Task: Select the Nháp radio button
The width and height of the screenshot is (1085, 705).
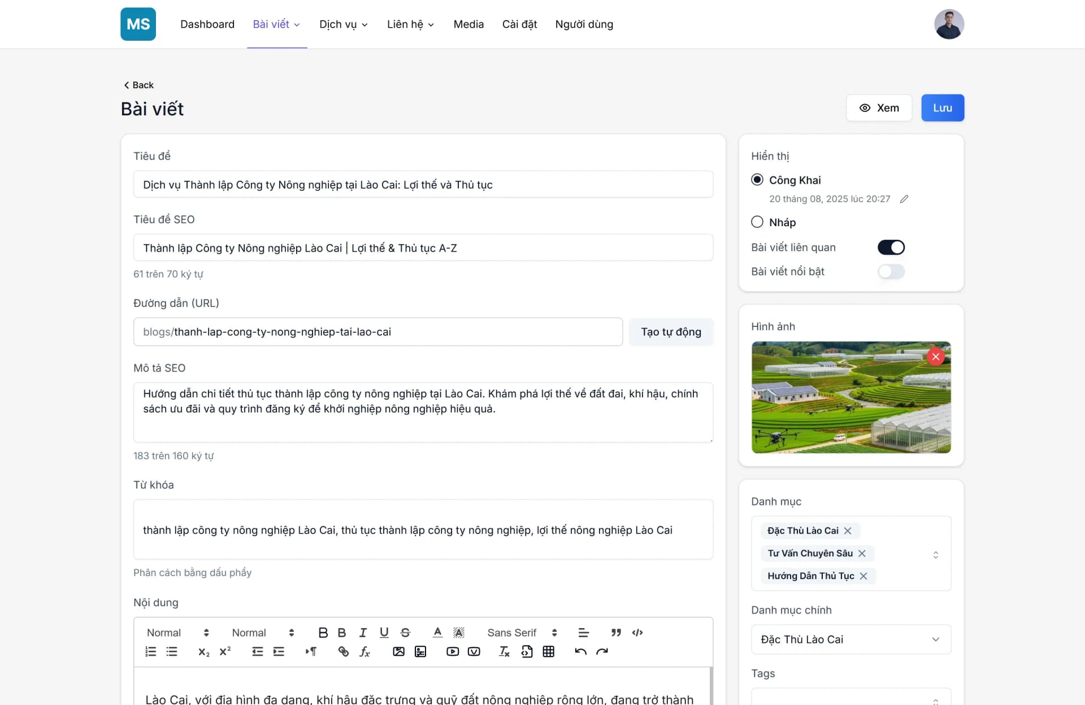Action: 757,222
